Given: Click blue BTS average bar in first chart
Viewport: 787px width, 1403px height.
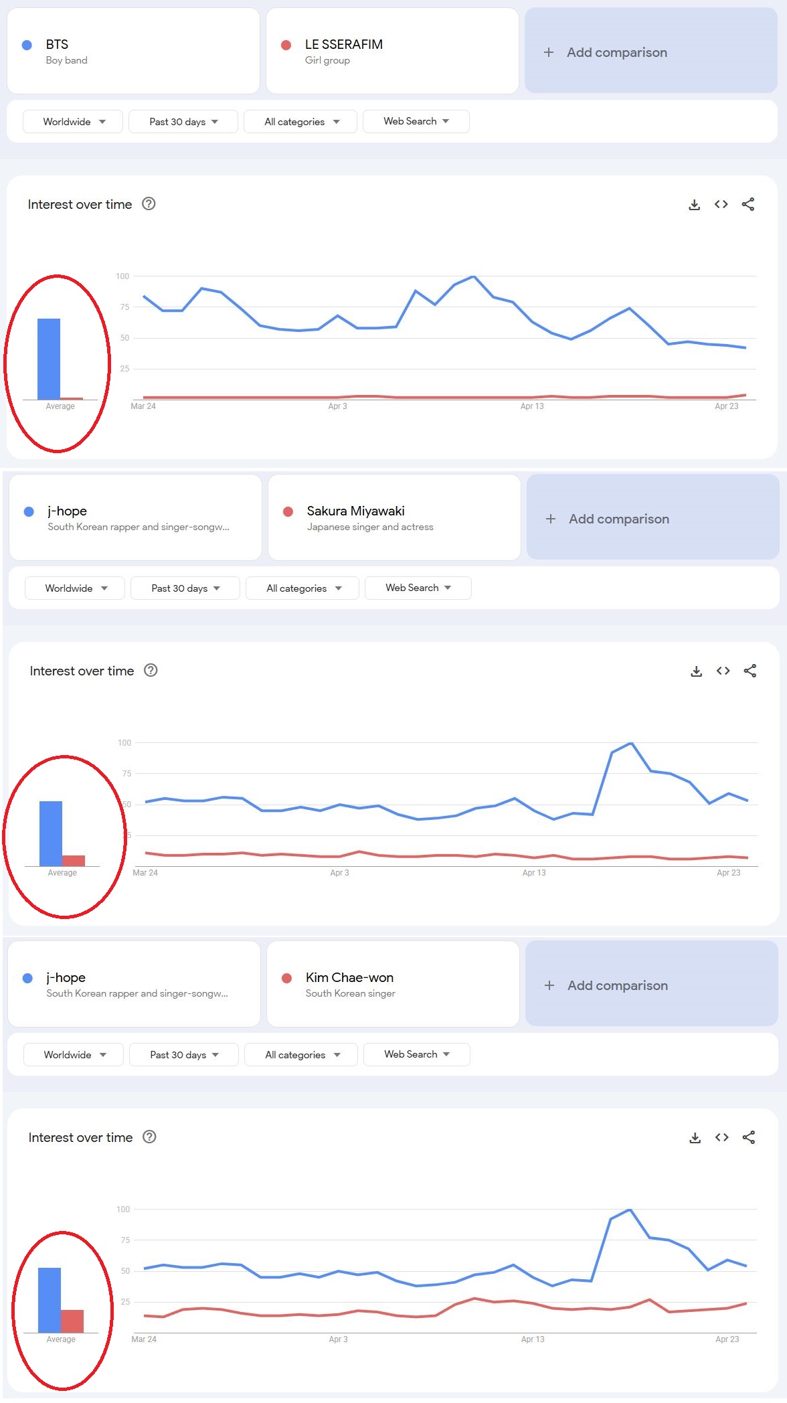Looking at the screenshot, I should pos(49,359).
